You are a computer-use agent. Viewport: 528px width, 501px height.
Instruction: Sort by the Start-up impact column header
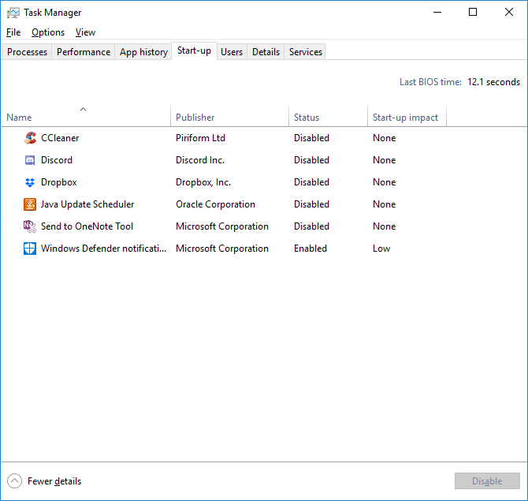407,116
